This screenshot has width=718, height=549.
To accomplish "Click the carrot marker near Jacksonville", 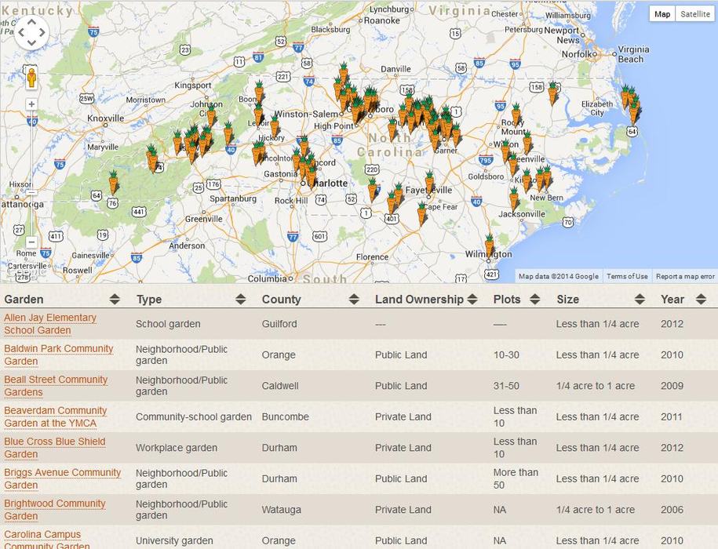I will click(x=514, y=198).
